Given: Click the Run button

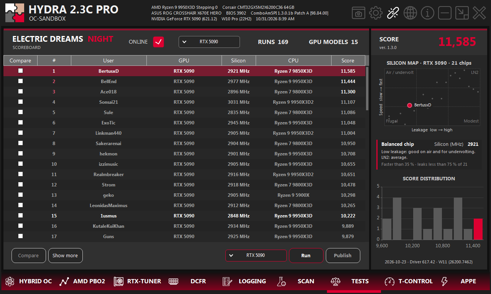Looking at the screenshot, I should coord(306,255).
